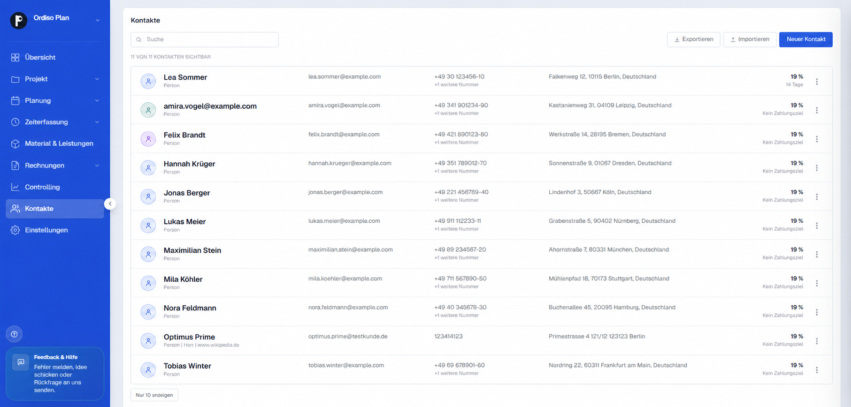Click the Kontakte page heading

146,20
